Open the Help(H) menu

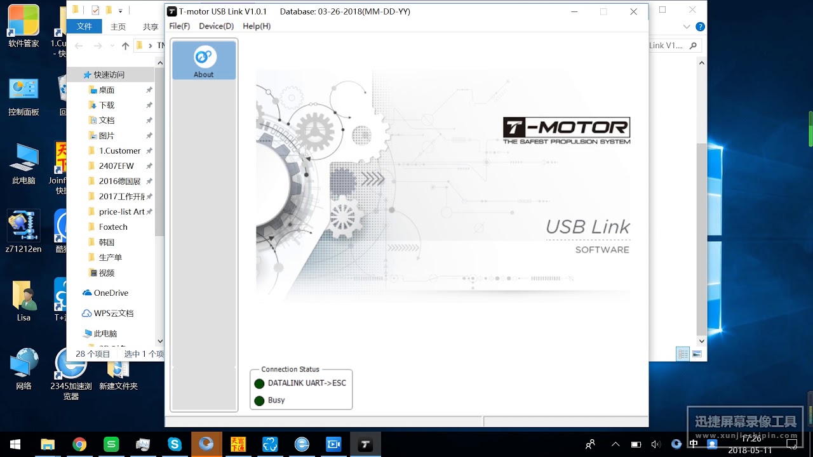257,26
